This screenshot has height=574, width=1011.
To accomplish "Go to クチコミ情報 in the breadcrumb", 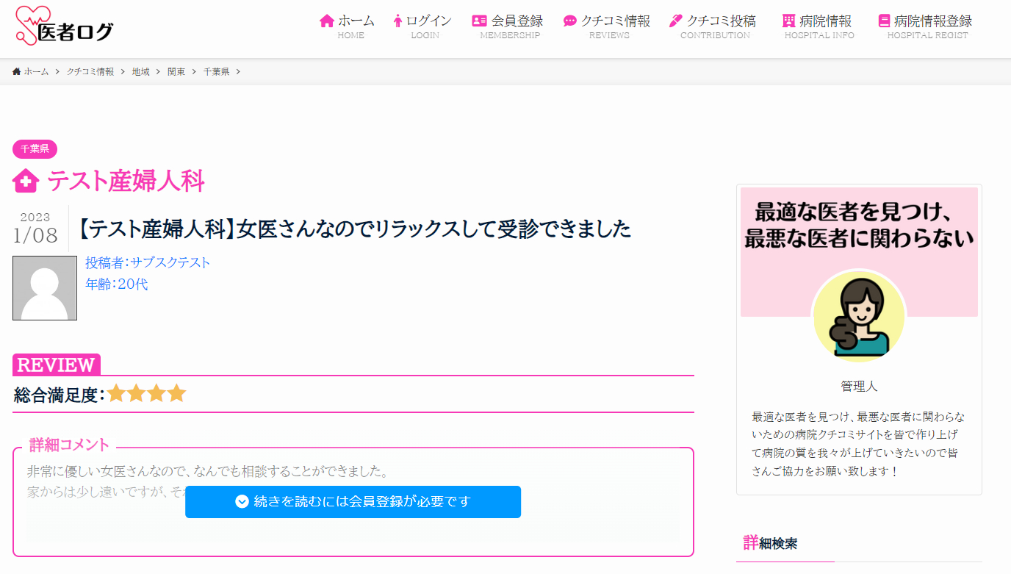I will (x=90, y=71).
